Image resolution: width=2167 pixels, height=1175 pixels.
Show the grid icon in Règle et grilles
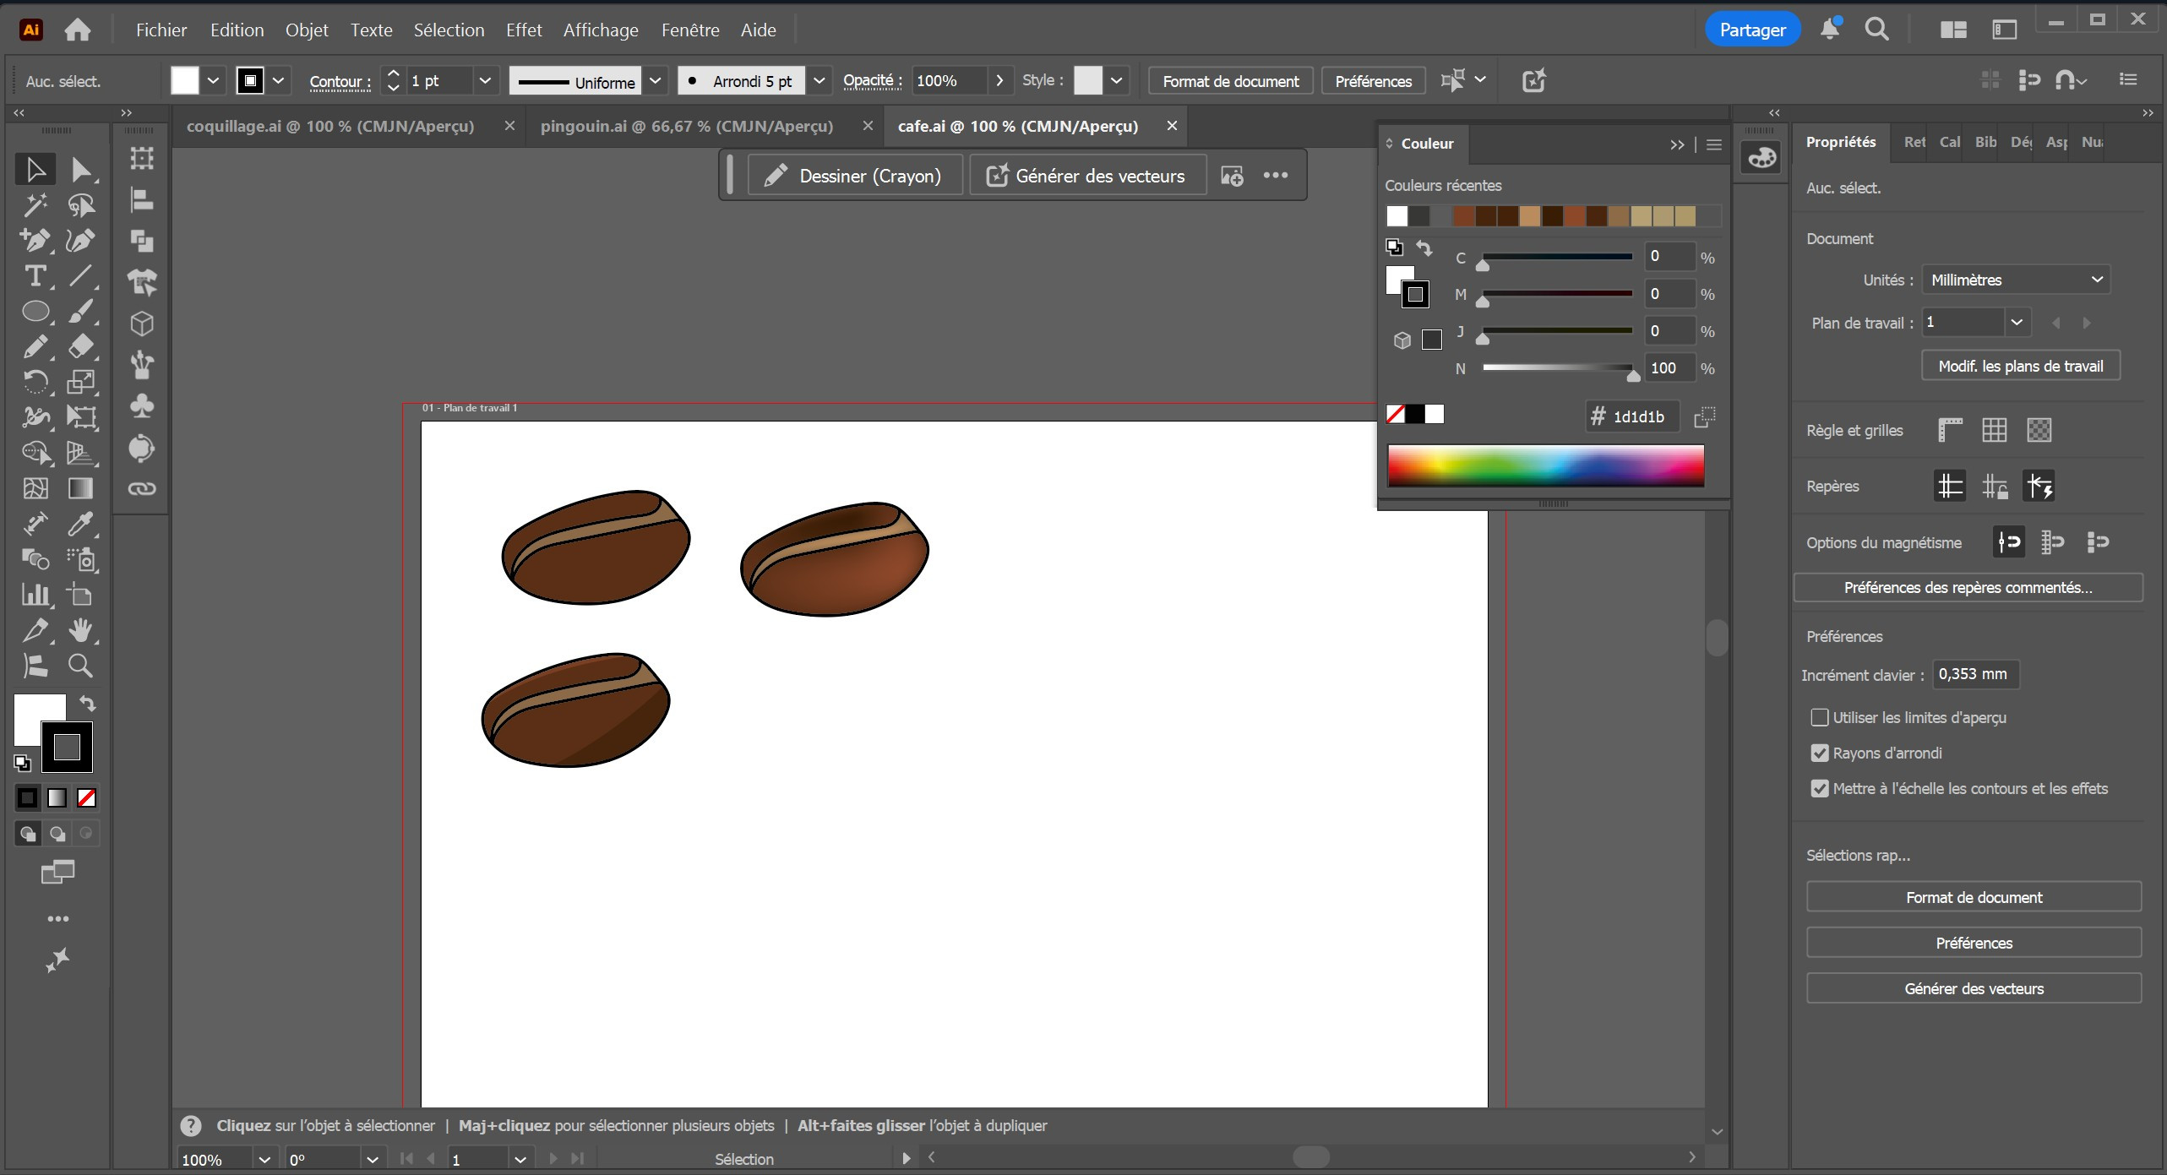click(1994, 430)
